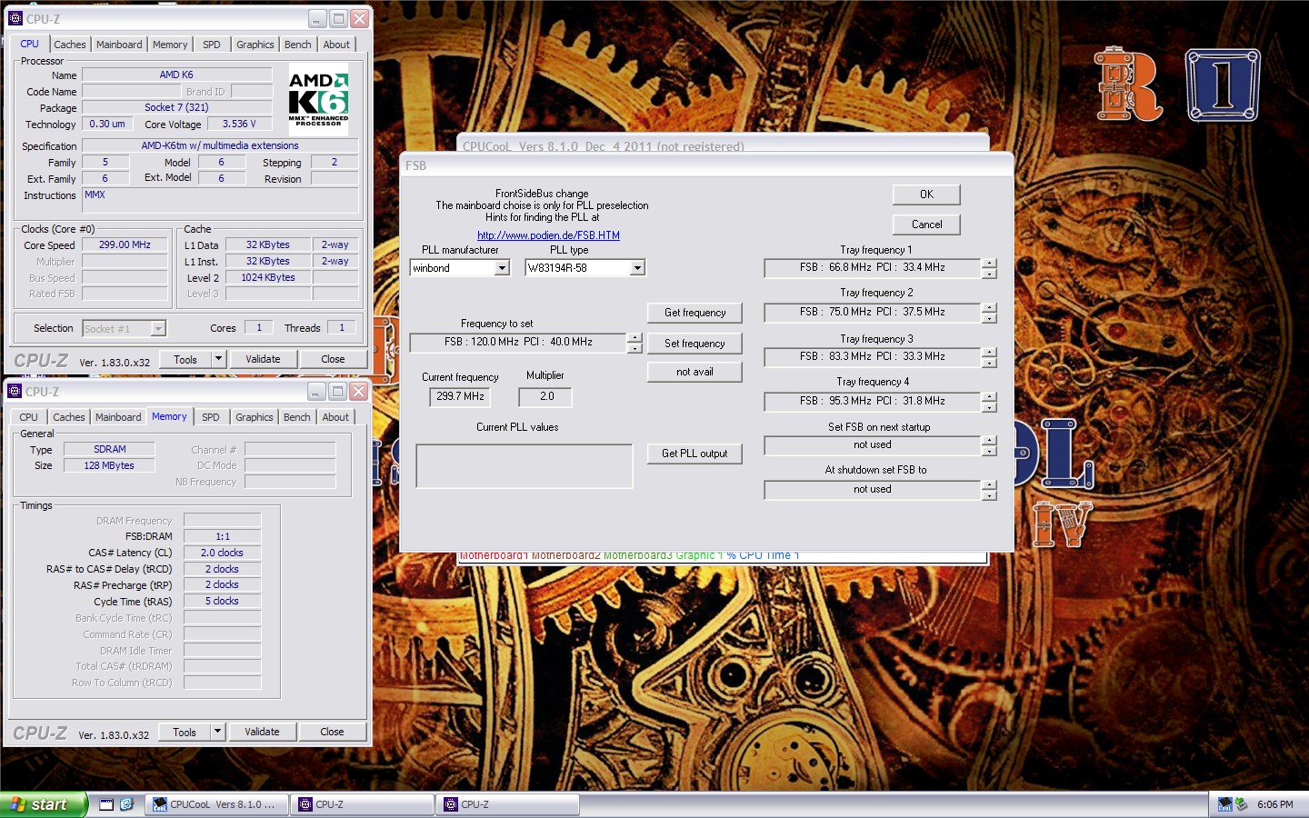Increase Set FSB on next startup value
The width and height of the screenshot is (1309, 818).
[989, 441]
